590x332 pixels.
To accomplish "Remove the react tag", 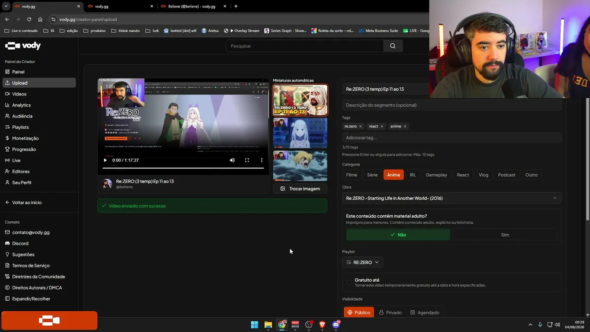I will point(382,126).
